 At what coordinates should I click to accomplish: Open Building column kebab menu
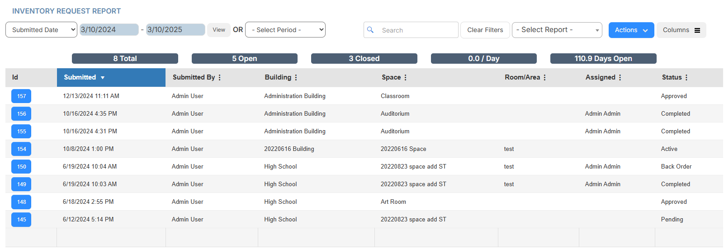[296, 77]
